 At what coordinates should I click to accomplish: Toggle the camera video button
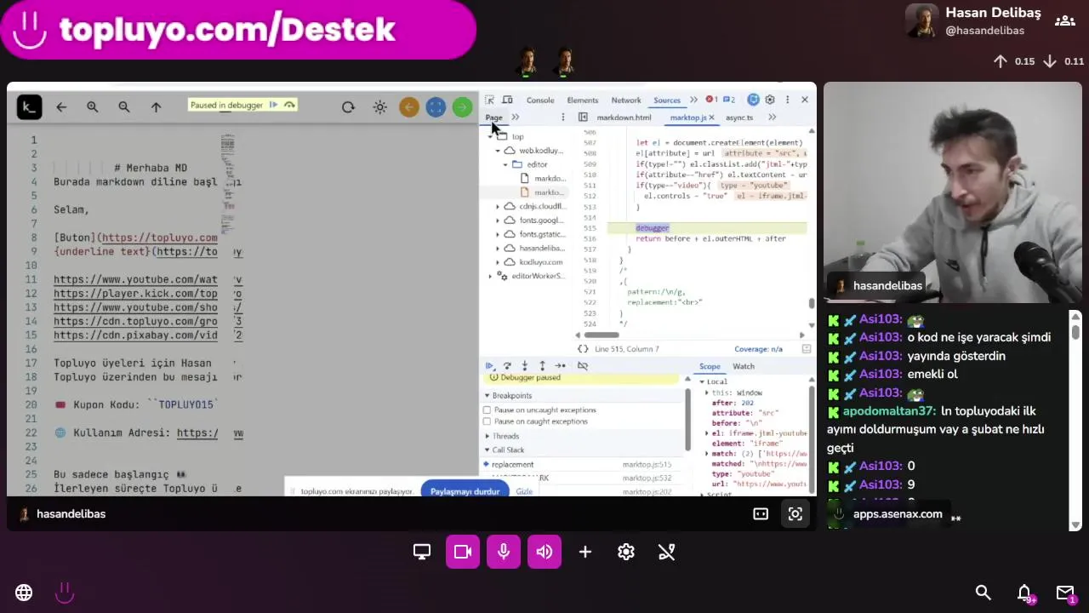(463, 552)
